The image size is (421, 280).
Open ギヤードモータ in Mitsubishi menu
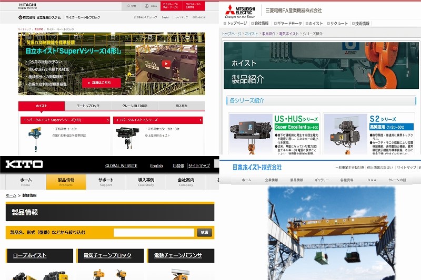[288, 23]
